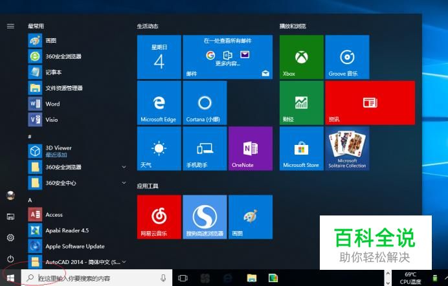
Task: Open the 财经 finance tile
Action: coord(302,103)
